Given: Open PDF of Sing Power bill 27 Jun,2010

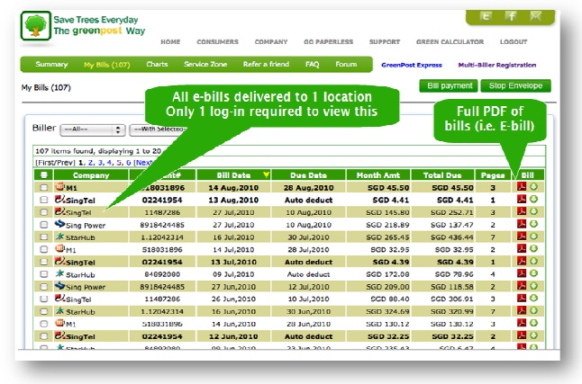Looking at the screenshot, I should (x=522, y=285).
